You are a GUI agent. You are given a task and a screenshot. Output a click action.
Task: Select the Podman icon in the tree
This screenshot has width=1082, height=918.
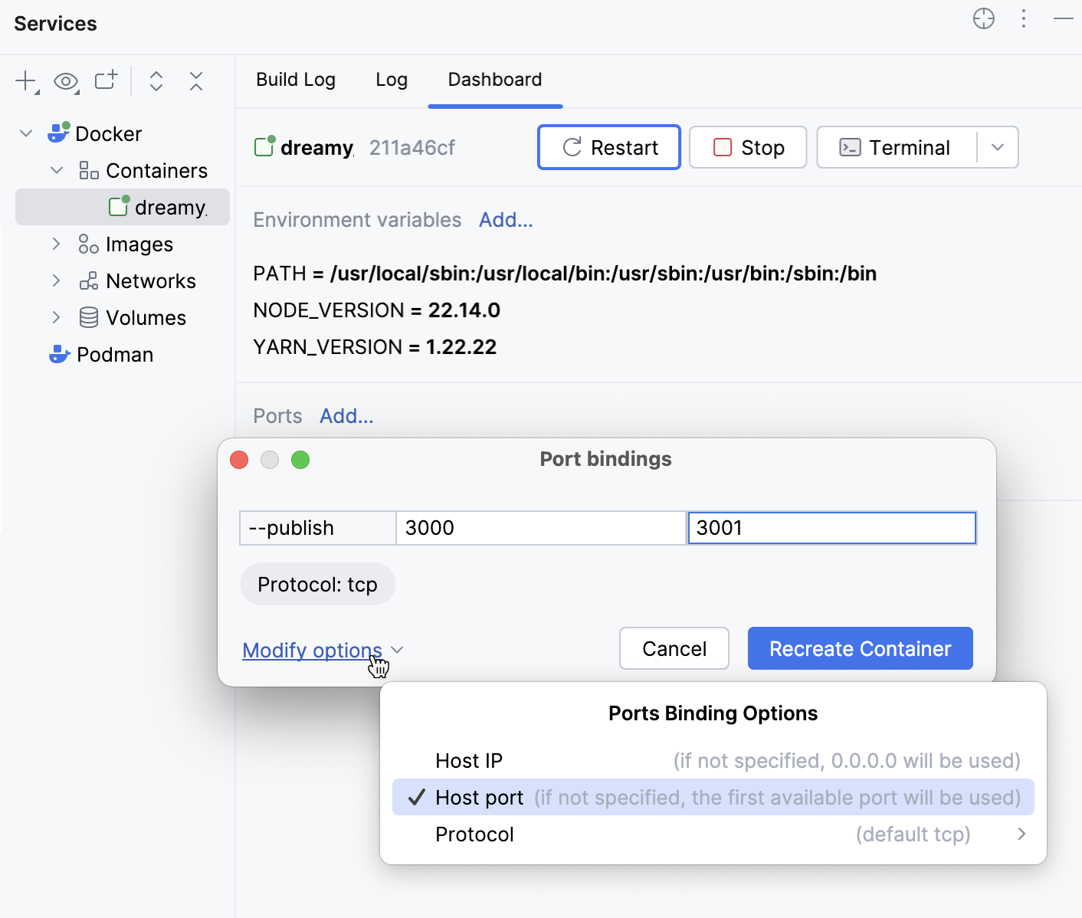(x=58, y=354)
